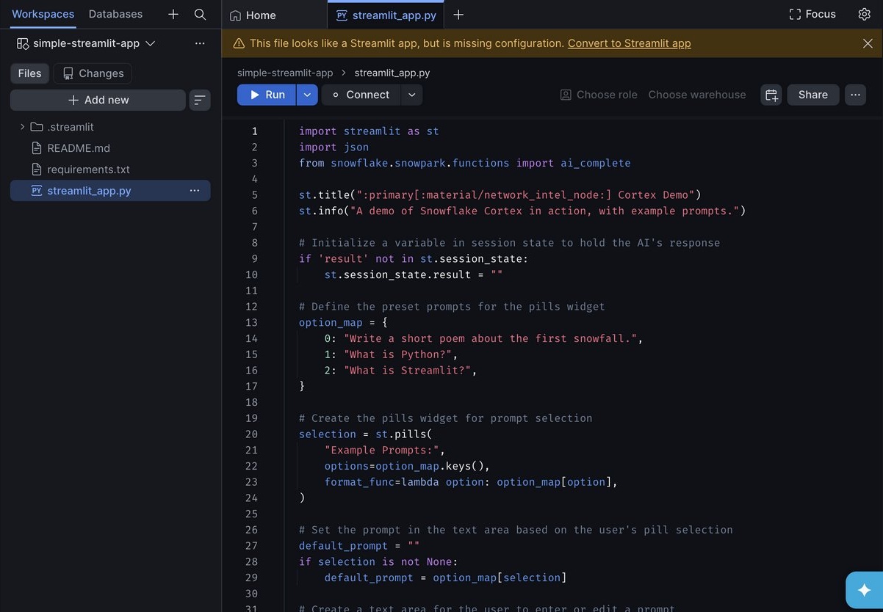Image resolution: width=883 pixels, height=612 pixels.
Task: Switch to the Workspaces tab
Action: point(43,14)
